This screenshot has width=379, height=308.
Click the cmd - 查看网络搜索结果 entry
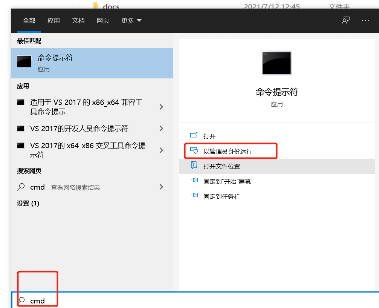click(x=92, y=187)
